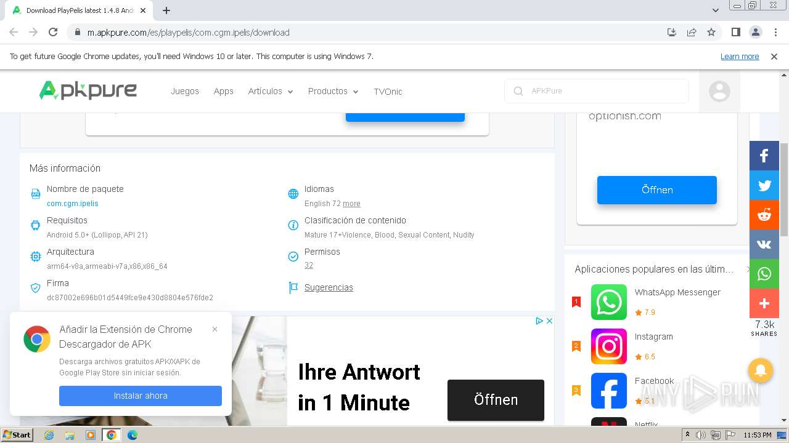The image size is (789, 443).
Task: Click the APKPure search field
Action: click(597, 90)
